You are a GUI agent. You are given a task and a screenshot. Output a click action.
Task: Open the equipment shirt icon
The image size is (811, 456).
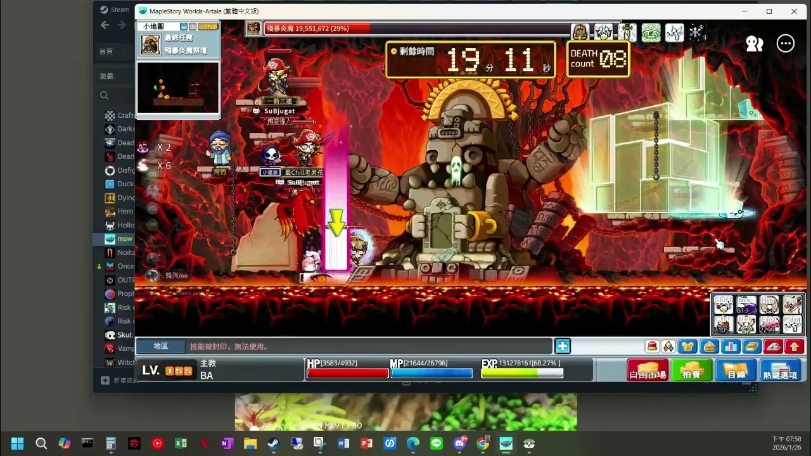(x=688, y=346)
